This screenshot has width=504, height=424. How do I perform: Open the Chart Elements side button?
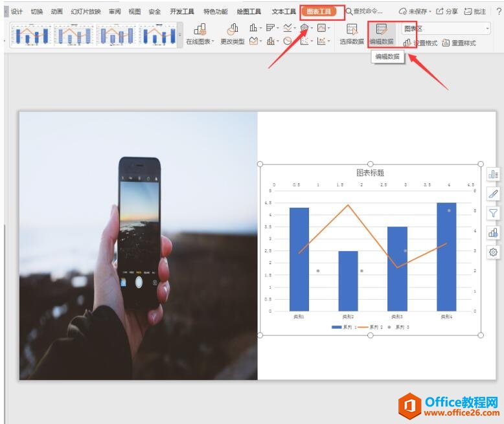coord(493,174)
